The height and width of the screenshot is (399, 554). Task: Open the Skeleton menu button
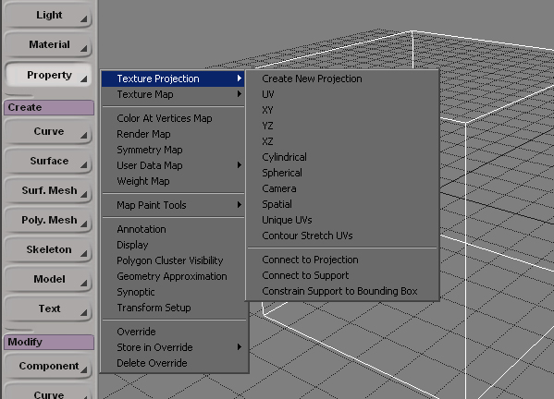[48, 249]
